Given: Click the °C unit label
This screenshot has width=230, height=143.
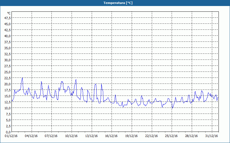Looking at the screenshot, I should (9, 13).
